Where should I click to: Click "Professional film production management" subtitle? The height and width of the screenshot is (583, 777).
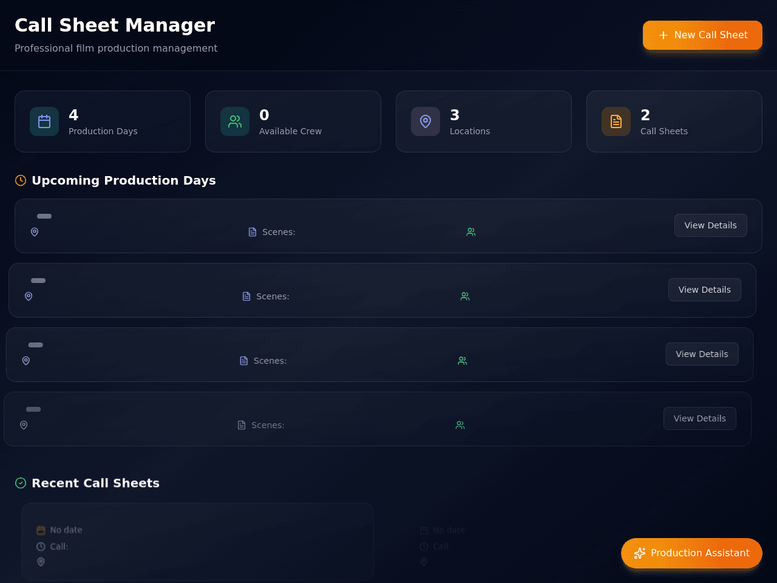tap(116, 48)
